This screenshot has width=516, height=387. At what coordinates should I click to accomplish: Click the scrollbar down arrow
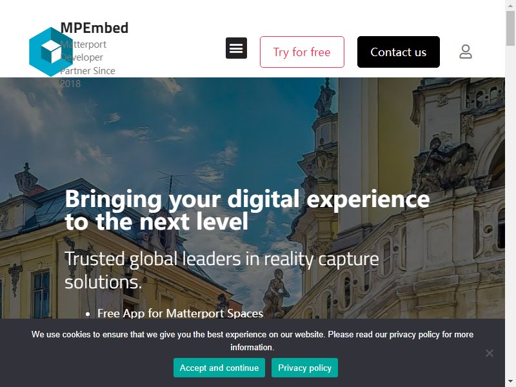tap(511, 382)
